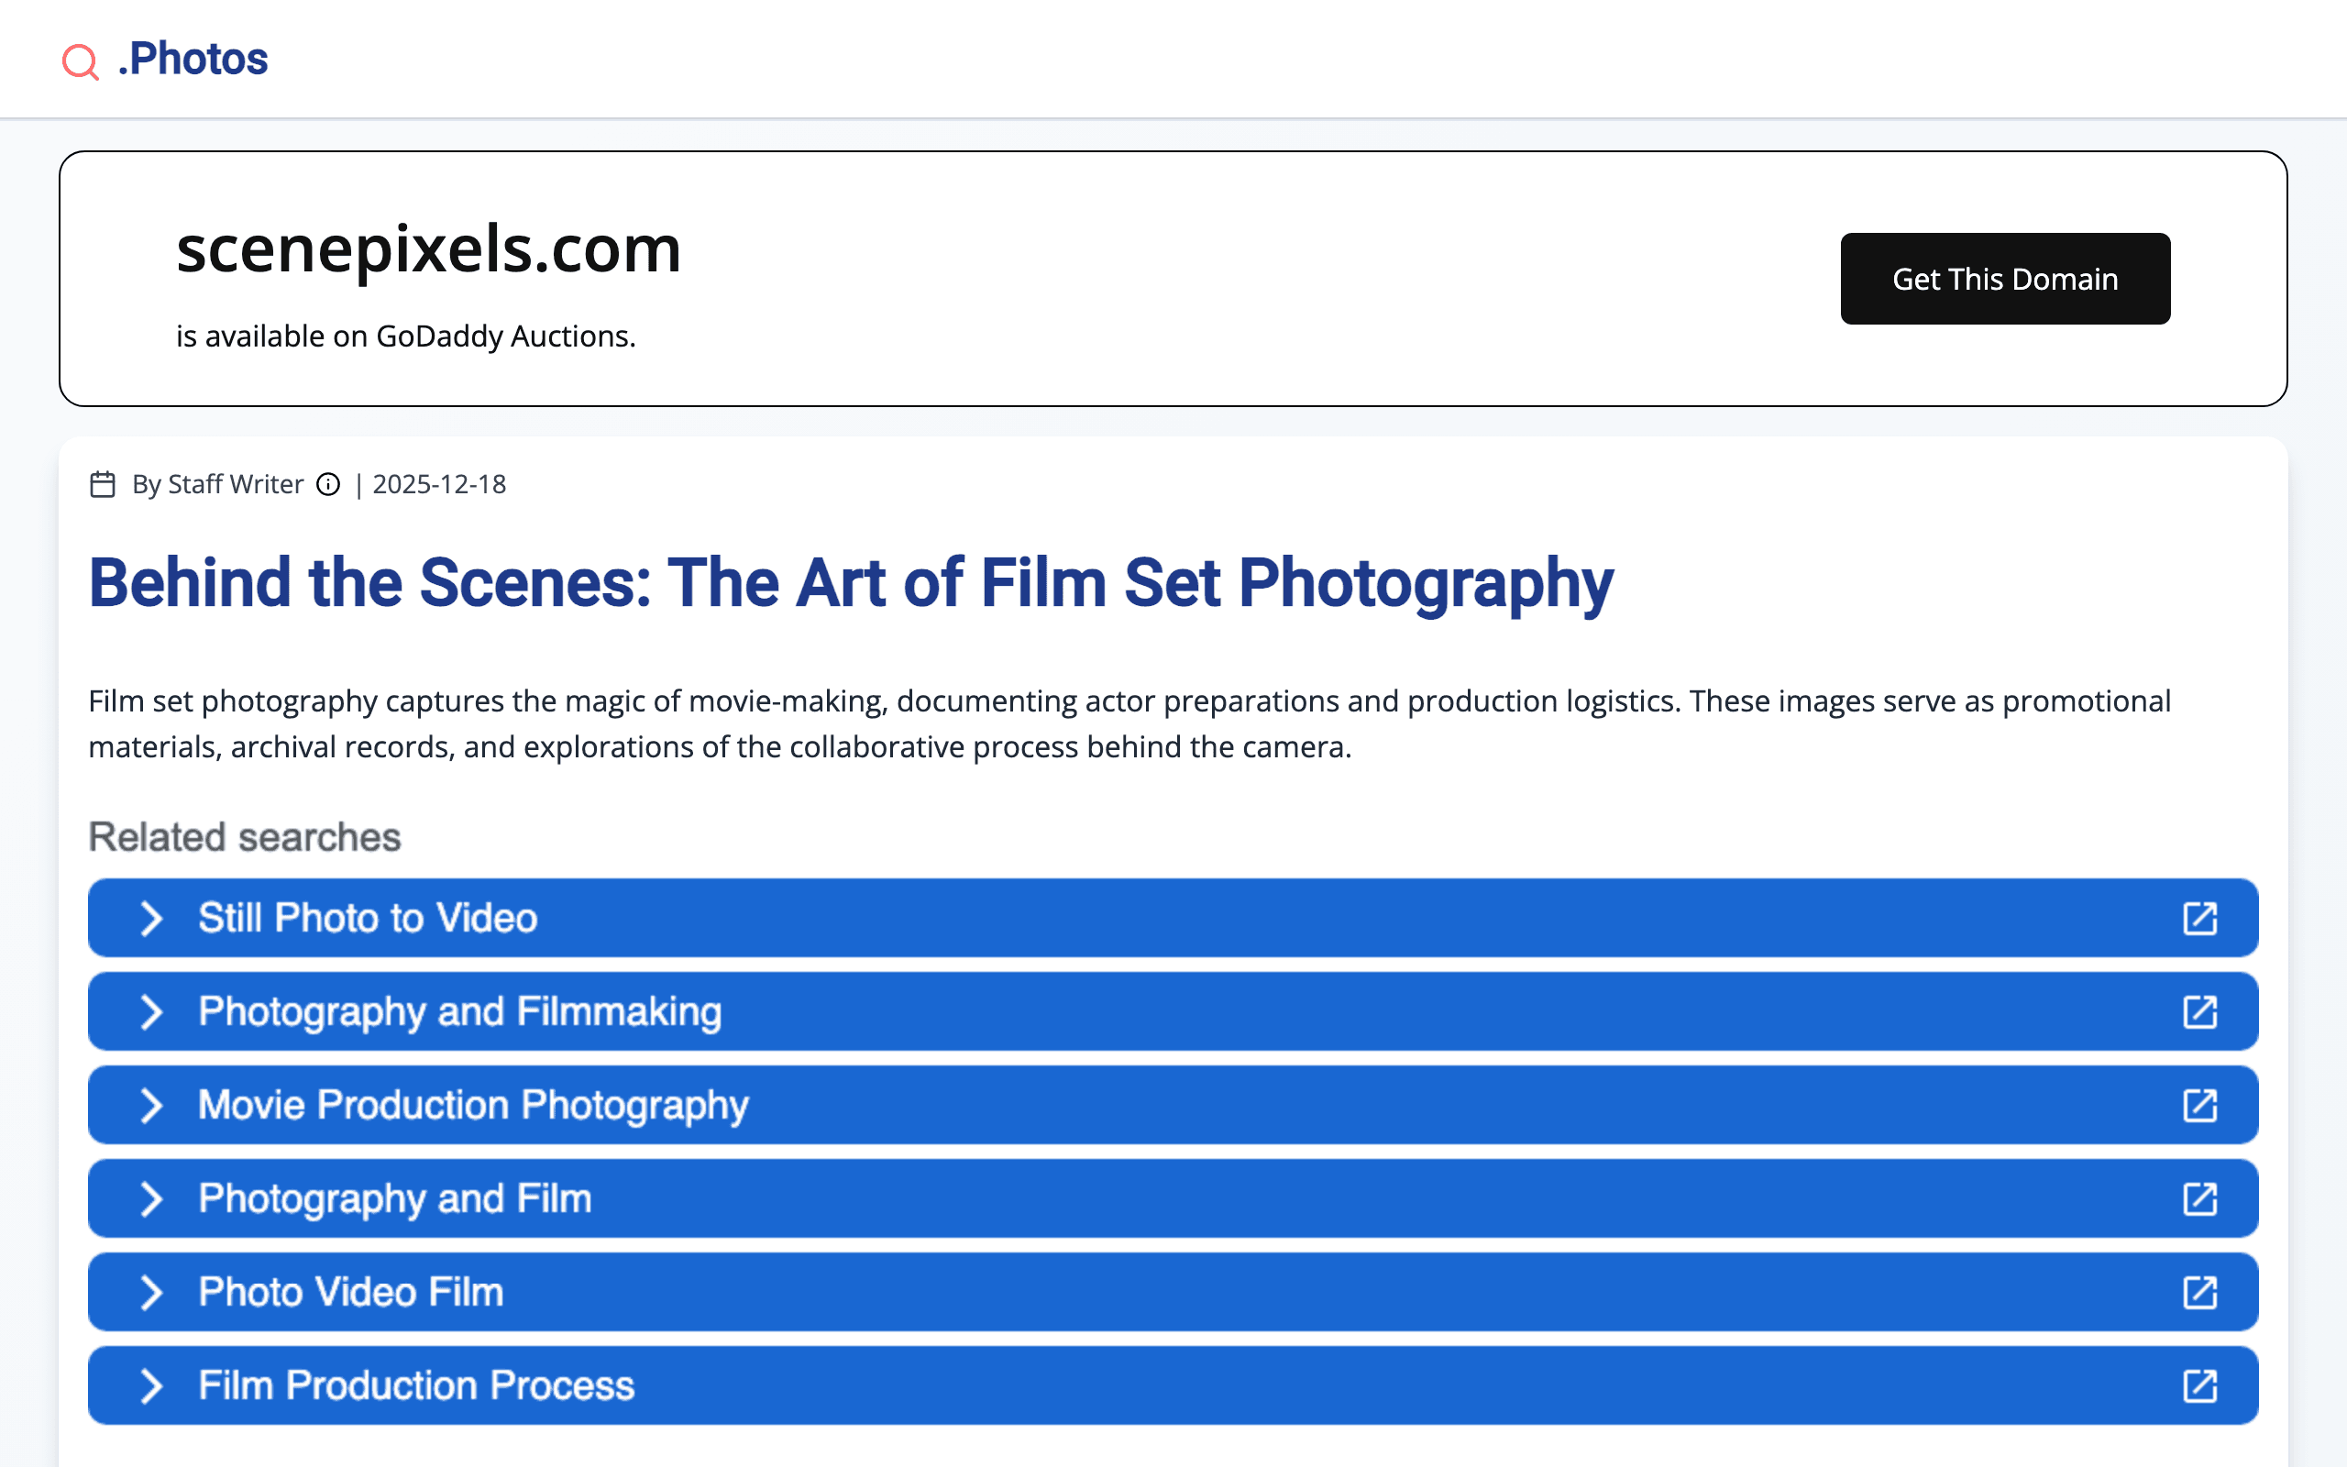The width and height of the screenshot is (2347, 1467).
Task: Click the red search magnifier icon
Action: pos(80,61)
